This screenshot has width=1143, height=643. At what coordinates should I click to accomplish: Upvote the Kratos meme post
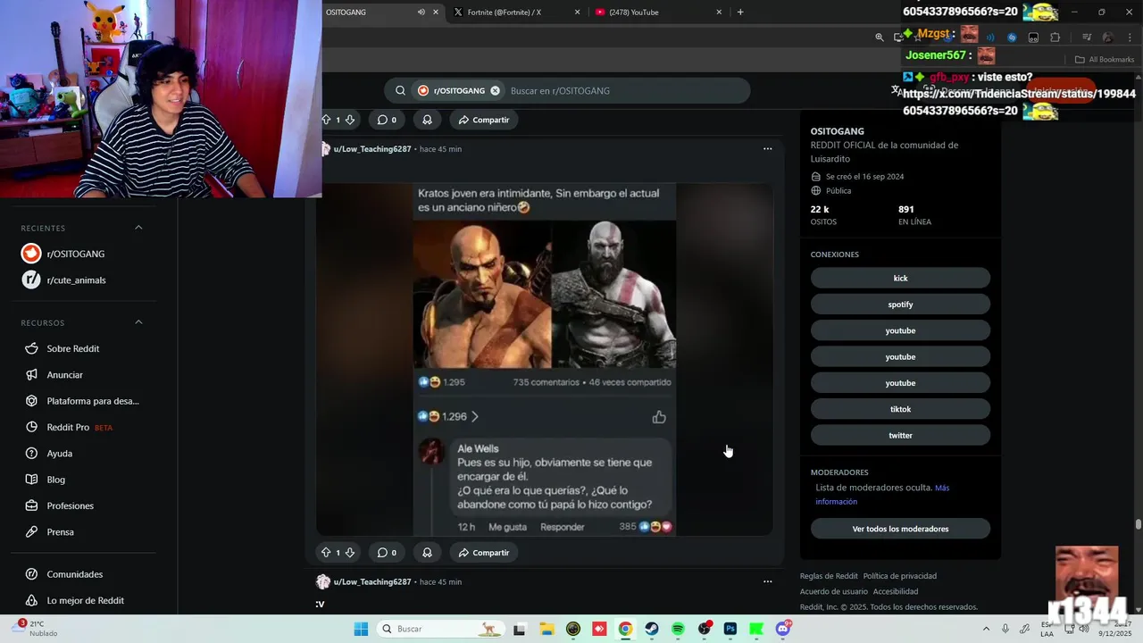pos(326,553)
